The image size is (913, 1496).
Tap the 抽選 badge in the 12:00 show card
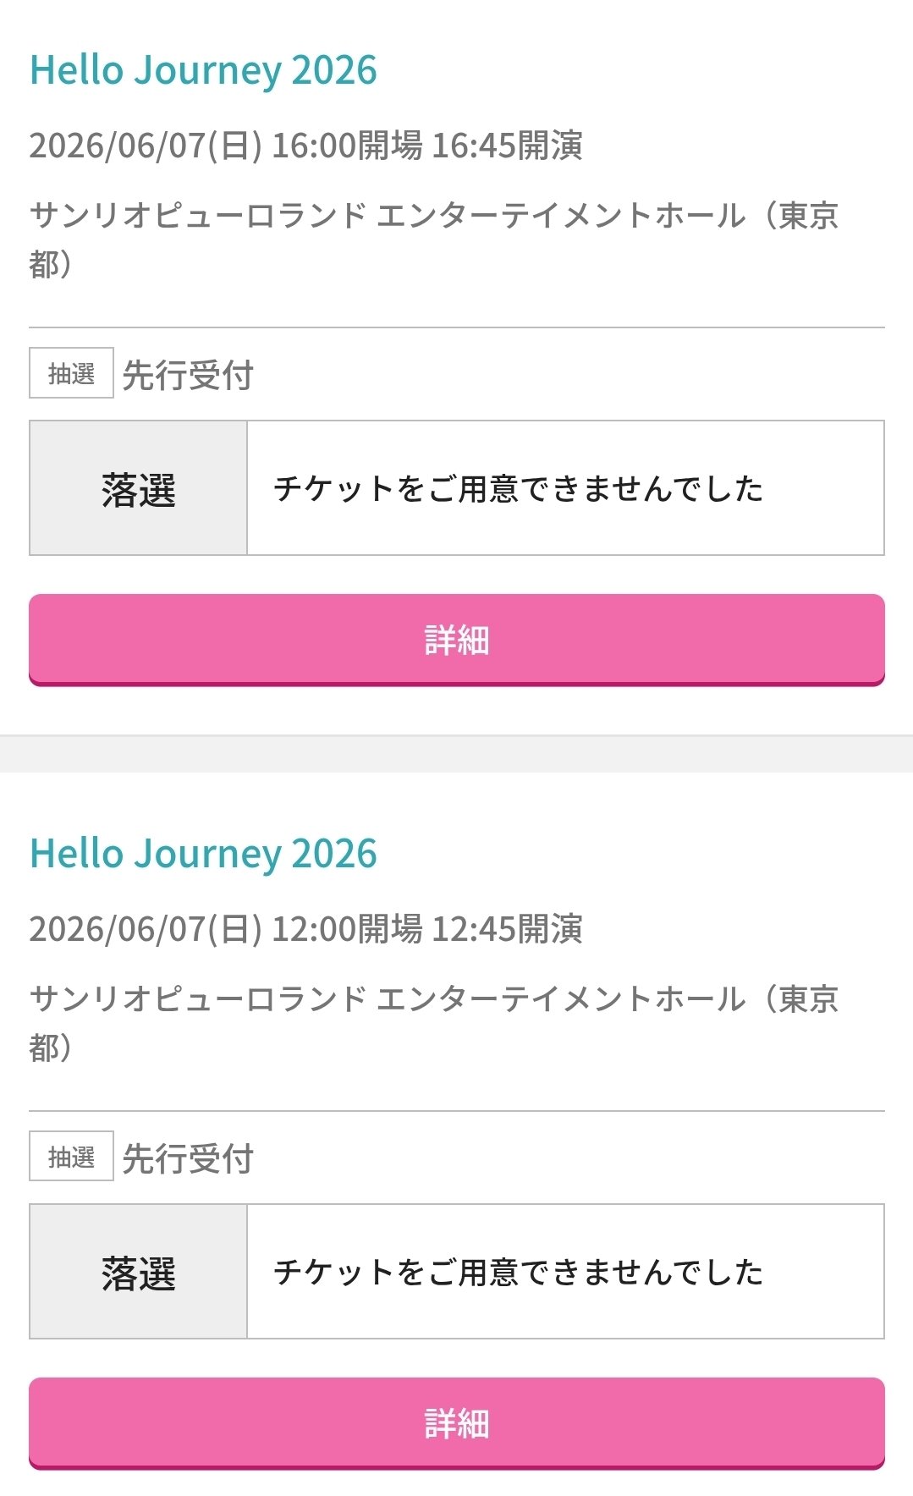point(71,1157)
